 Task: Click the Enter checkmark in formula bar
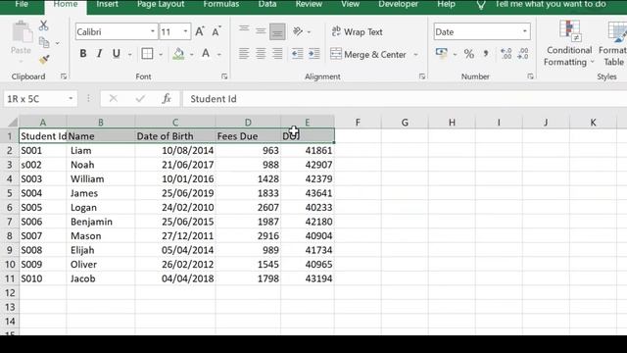(140, 98)
